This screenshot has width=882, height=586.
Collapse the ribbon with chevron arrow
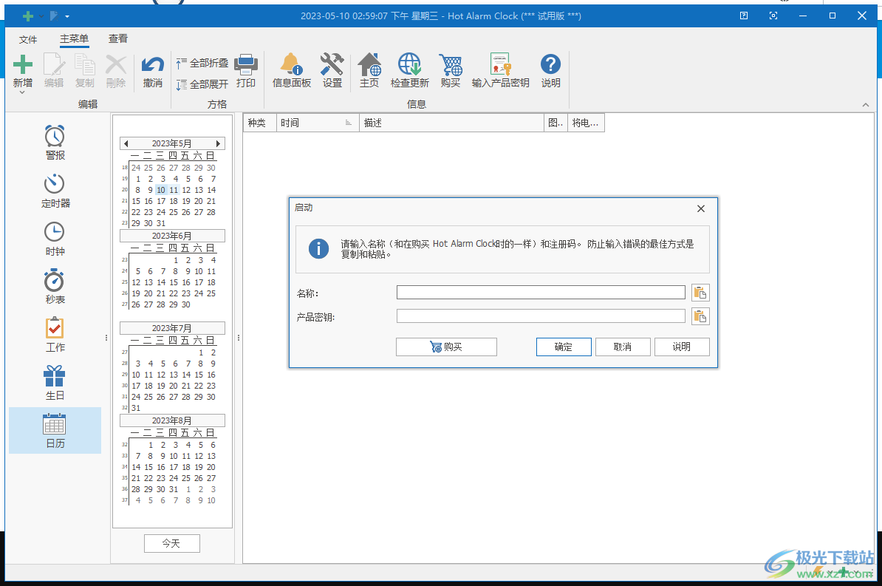click(866, 105)
